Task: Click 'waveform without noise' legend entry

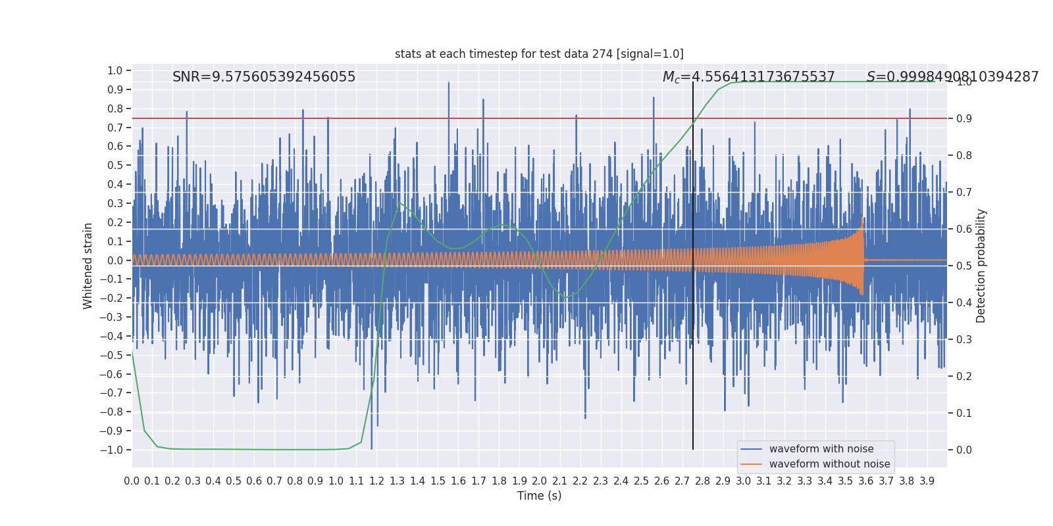Action: 829,464
